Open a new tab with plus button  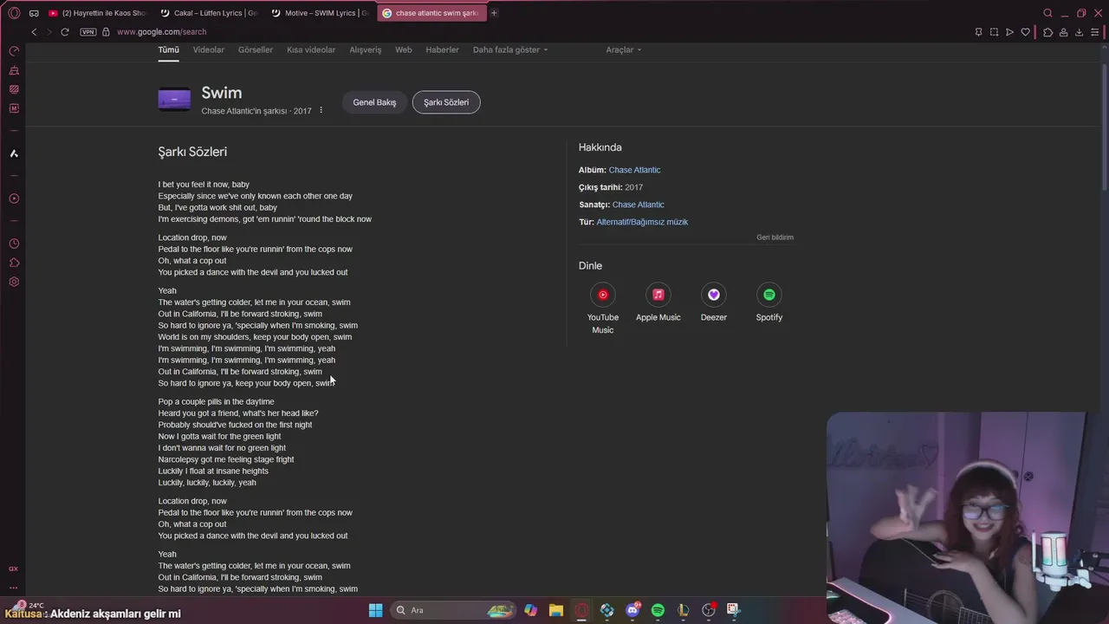[x=494, y=13]
